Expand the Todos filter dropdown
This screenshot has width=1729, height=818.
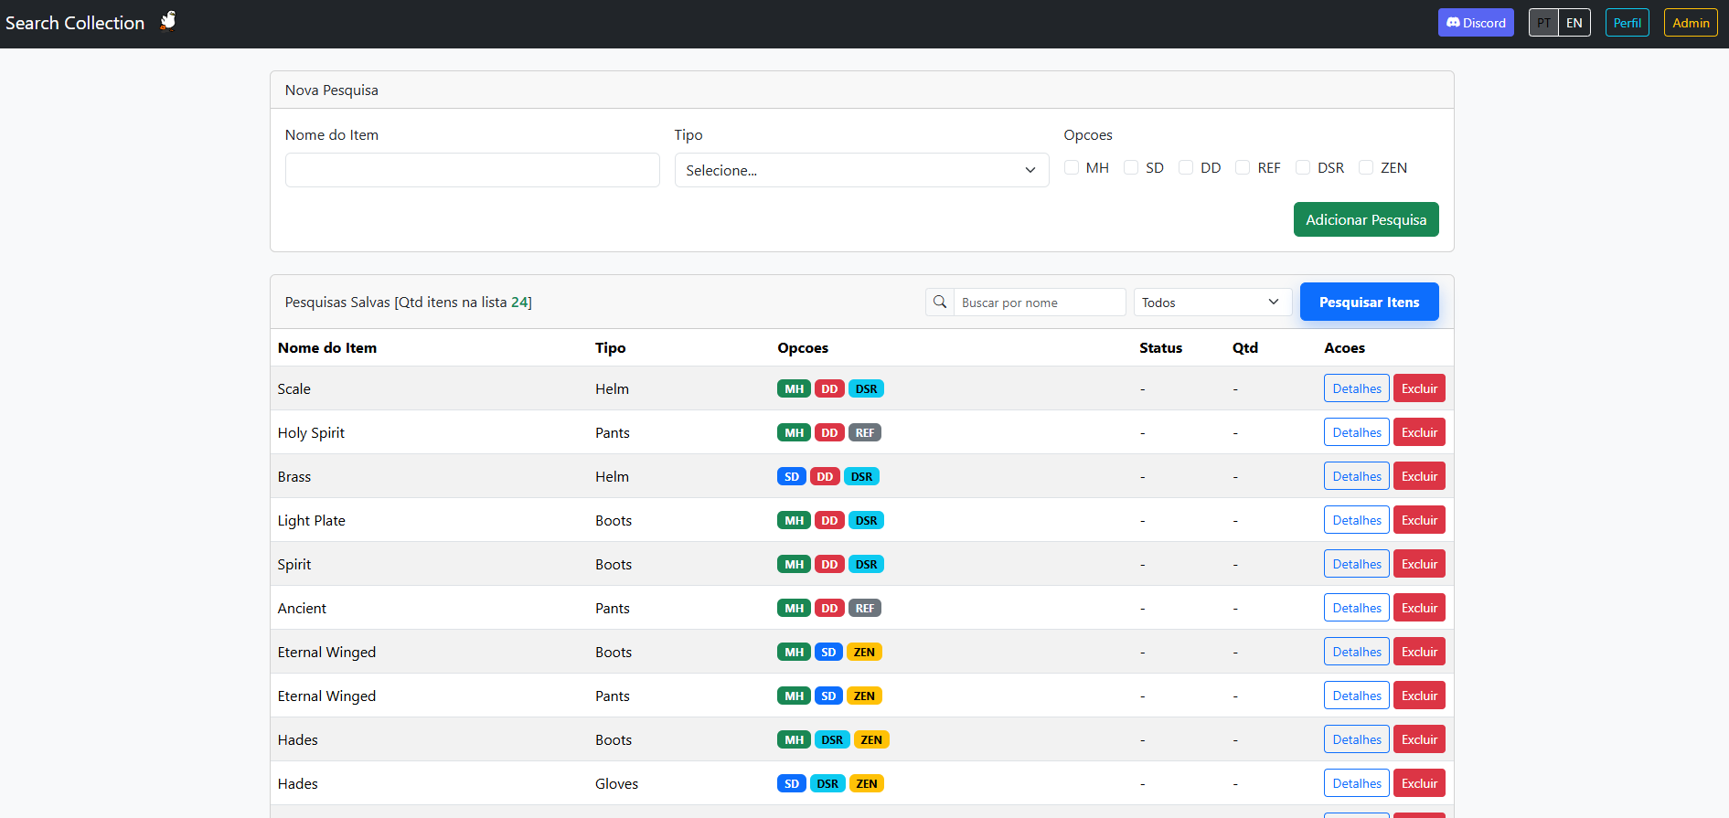[1211, 303]
